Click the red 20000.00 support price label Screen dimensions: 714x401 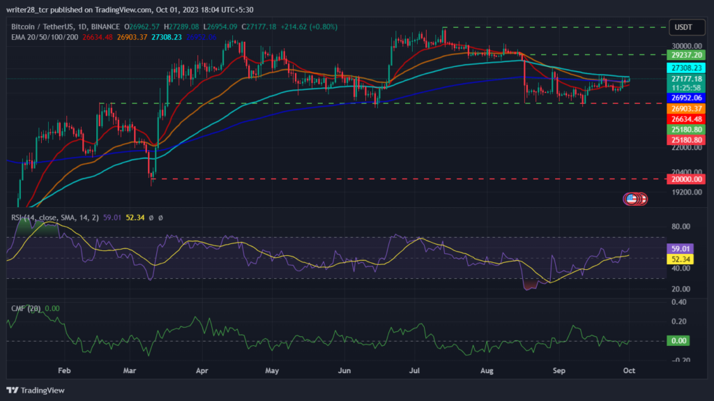coord(686,179)
